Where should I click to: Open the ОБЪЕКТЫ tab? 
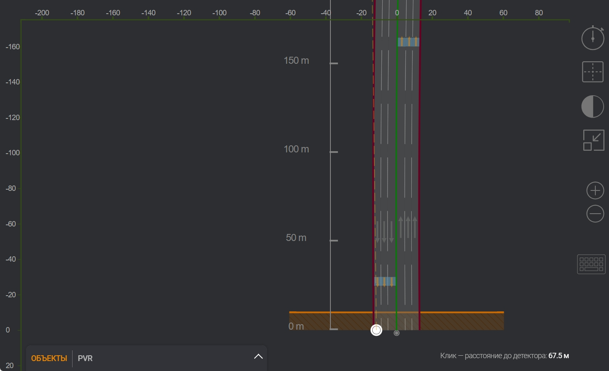click(49, 358)
